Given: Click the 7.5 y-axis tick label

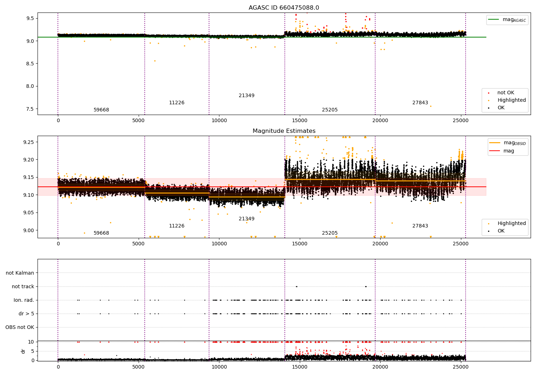Looking at the screenshot, I should click(x=30, y=109).
